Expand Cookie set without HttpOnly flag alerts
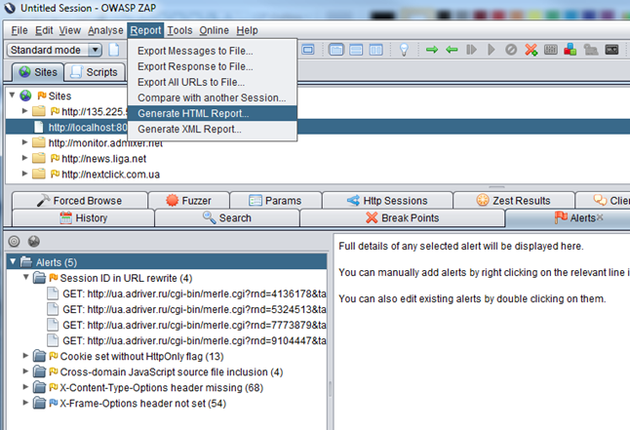This screenshot has height=430, width=630. [23, 356]
